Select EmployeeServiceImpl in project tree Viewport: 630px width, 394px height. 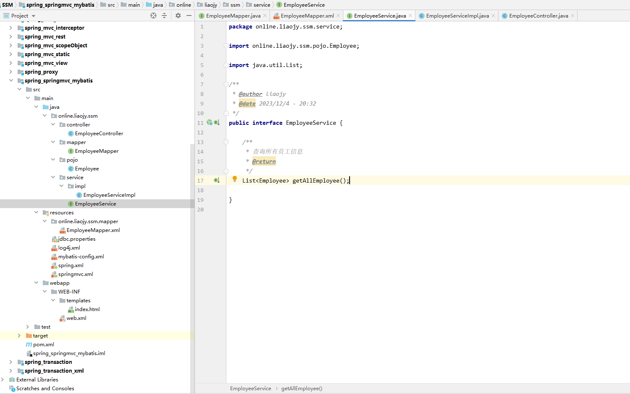(109, 195)
